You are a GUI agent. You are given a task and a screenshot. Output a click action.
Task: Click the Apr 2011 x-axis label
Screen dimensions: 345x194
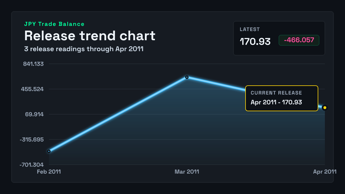pos(325,172)
